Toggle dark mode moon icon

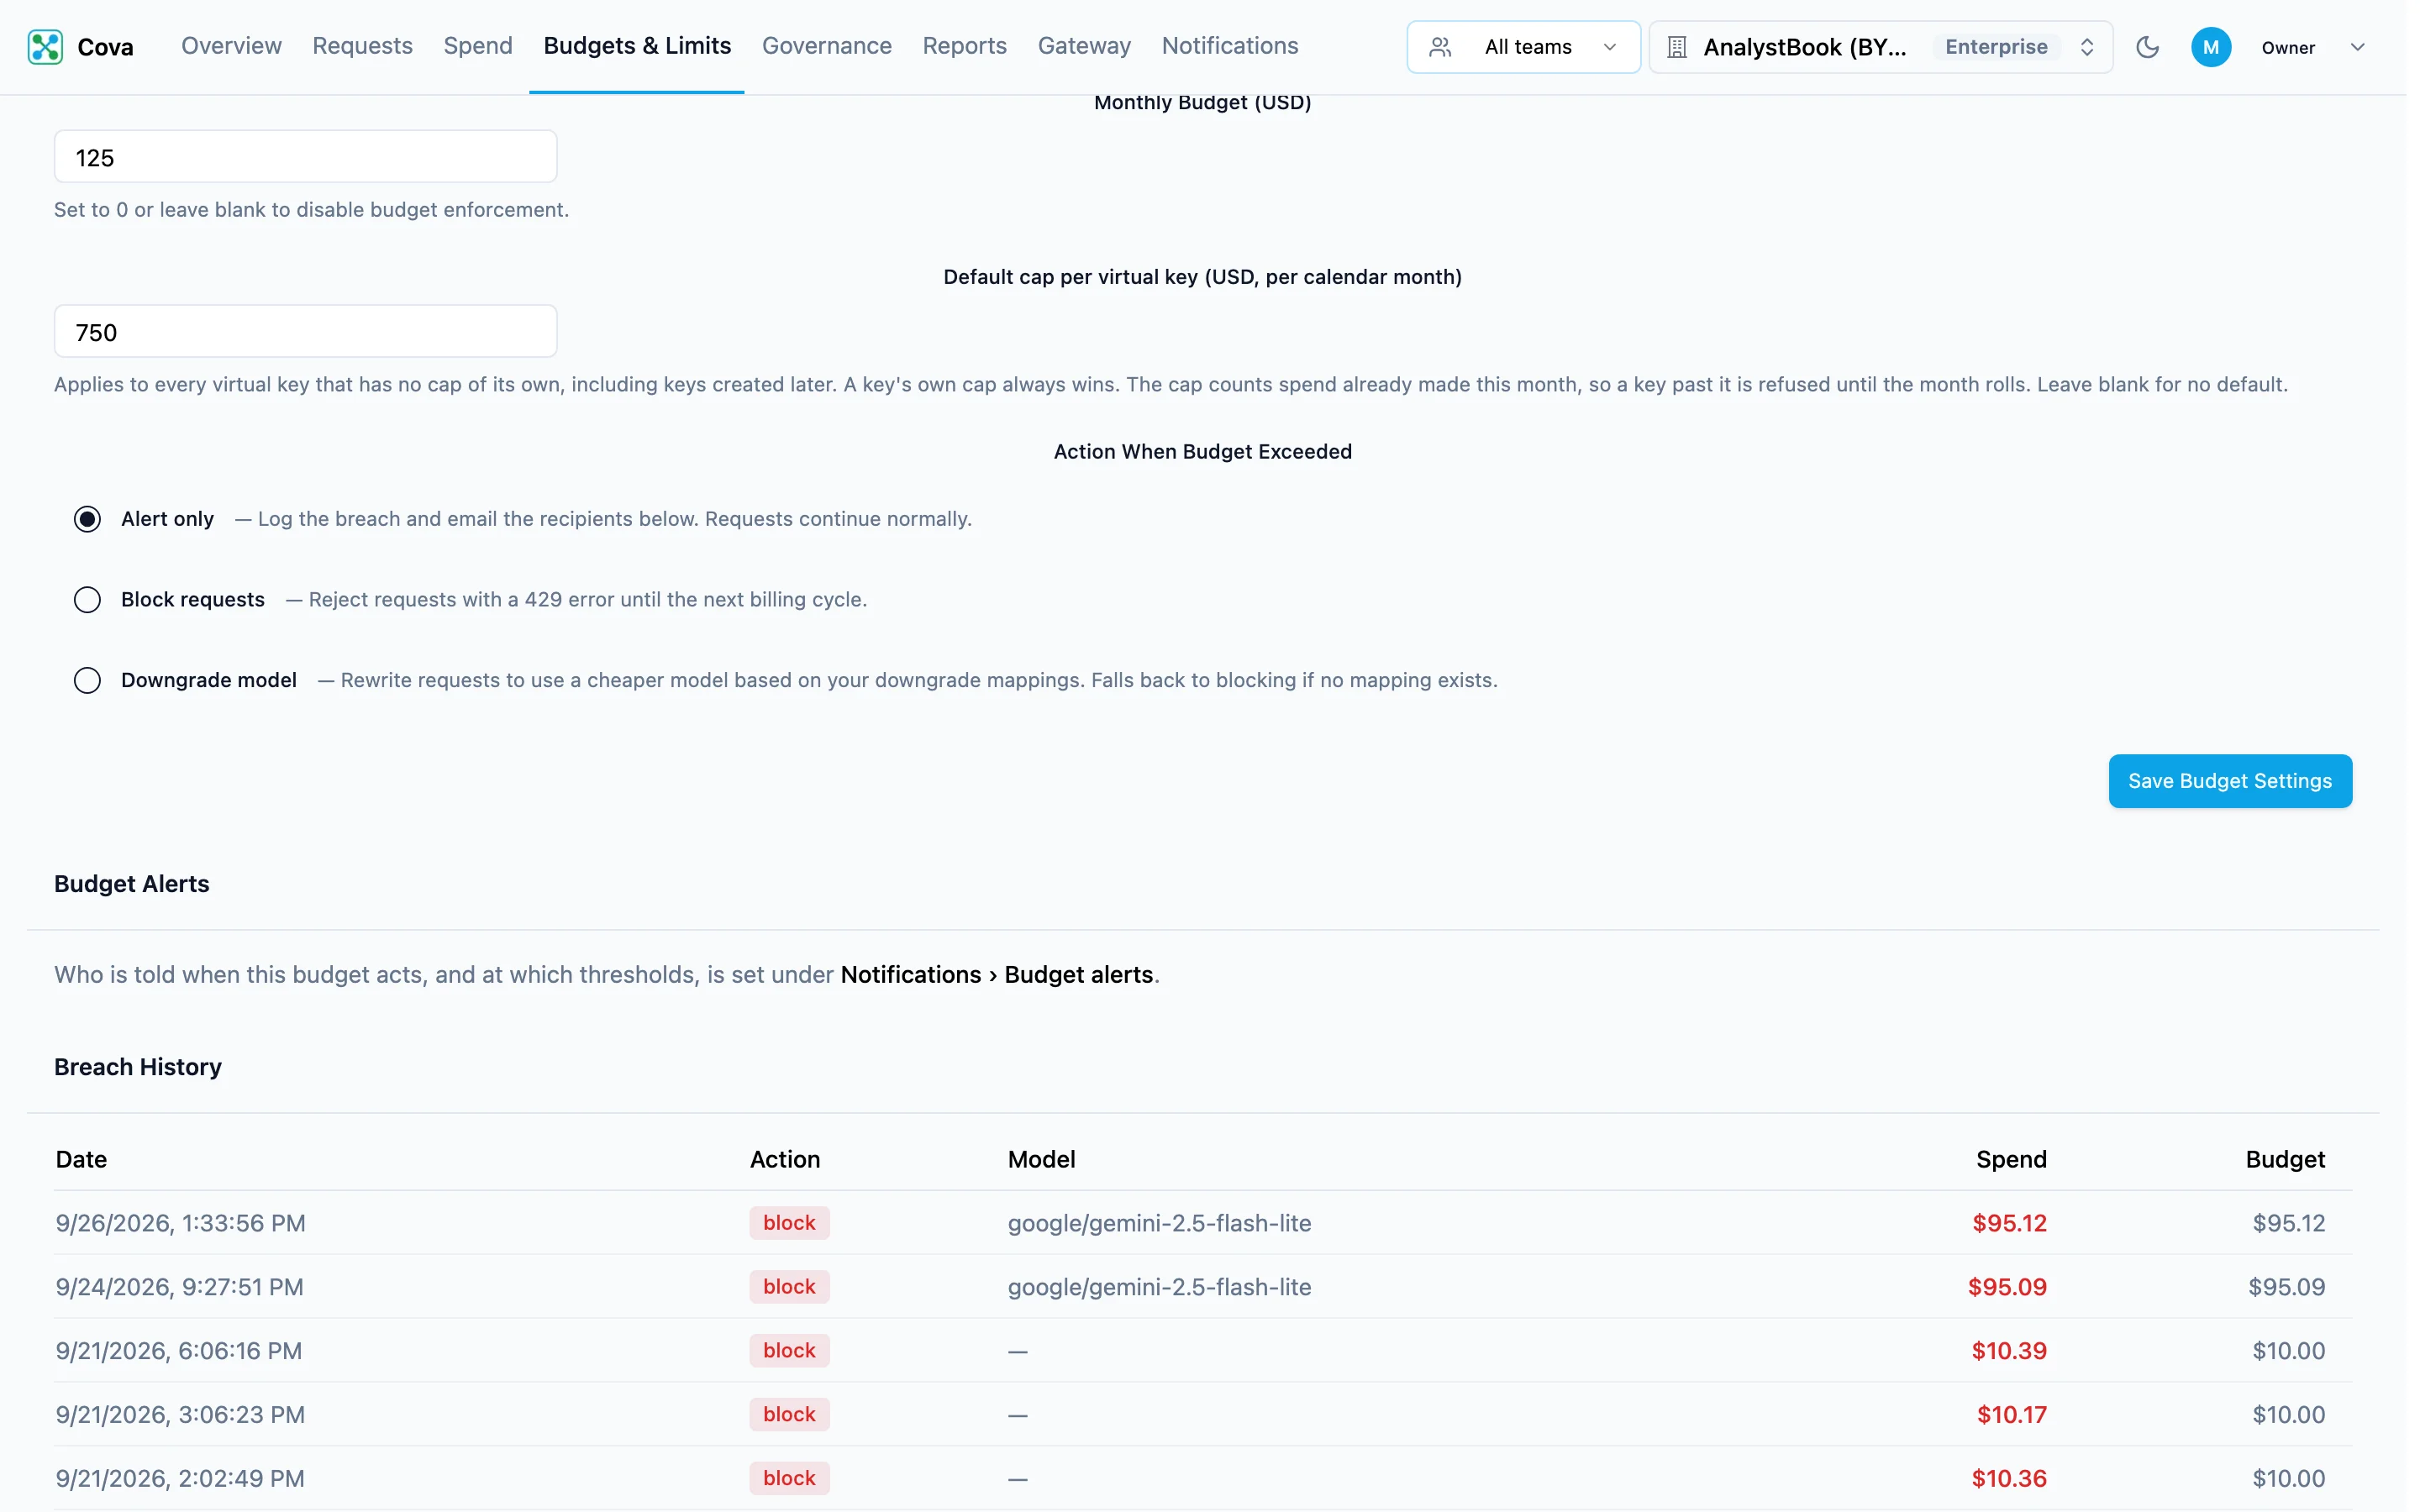[2147, 47]
